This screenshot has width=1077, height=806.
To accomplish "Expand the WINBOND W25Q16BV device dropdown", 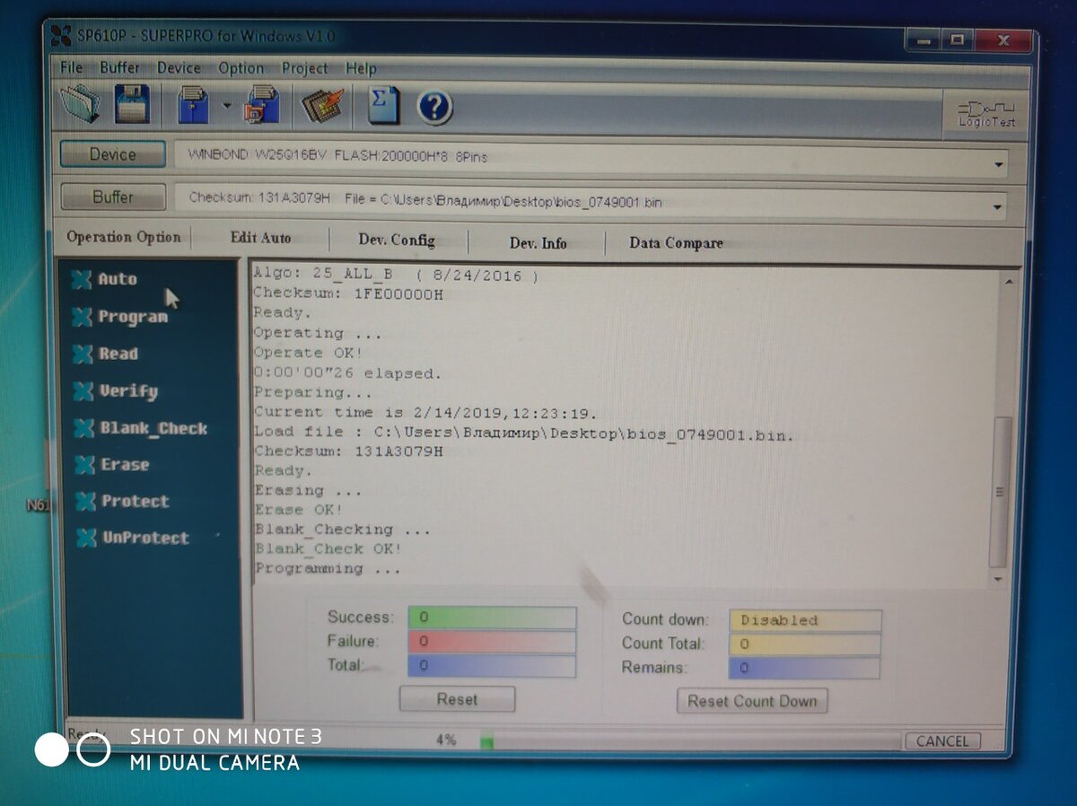I will pyautogui.click(x=998, y=165).
